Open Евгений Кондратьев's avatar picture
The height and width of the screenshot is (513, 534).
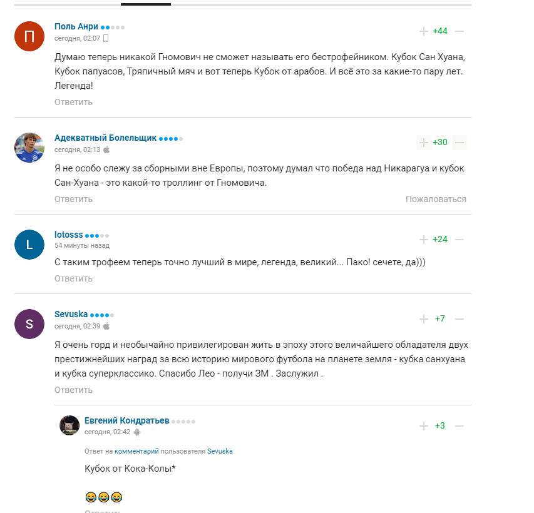(69, 425)
